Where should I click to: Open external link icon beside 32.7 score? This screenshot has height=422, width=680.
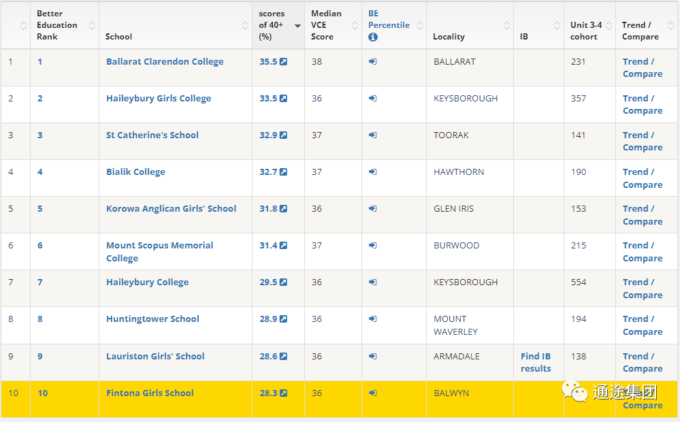(x=283, y=172)
